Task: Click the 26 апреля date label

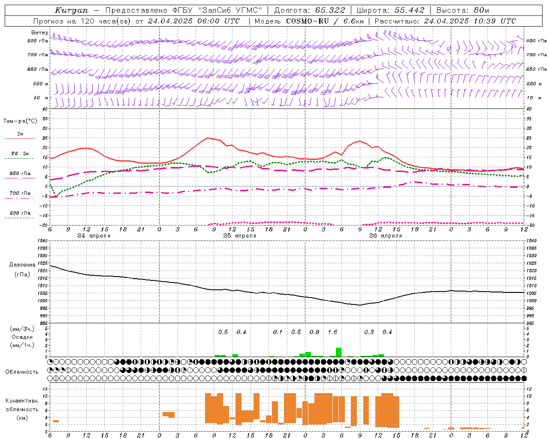Action: (x=386, y=236)
